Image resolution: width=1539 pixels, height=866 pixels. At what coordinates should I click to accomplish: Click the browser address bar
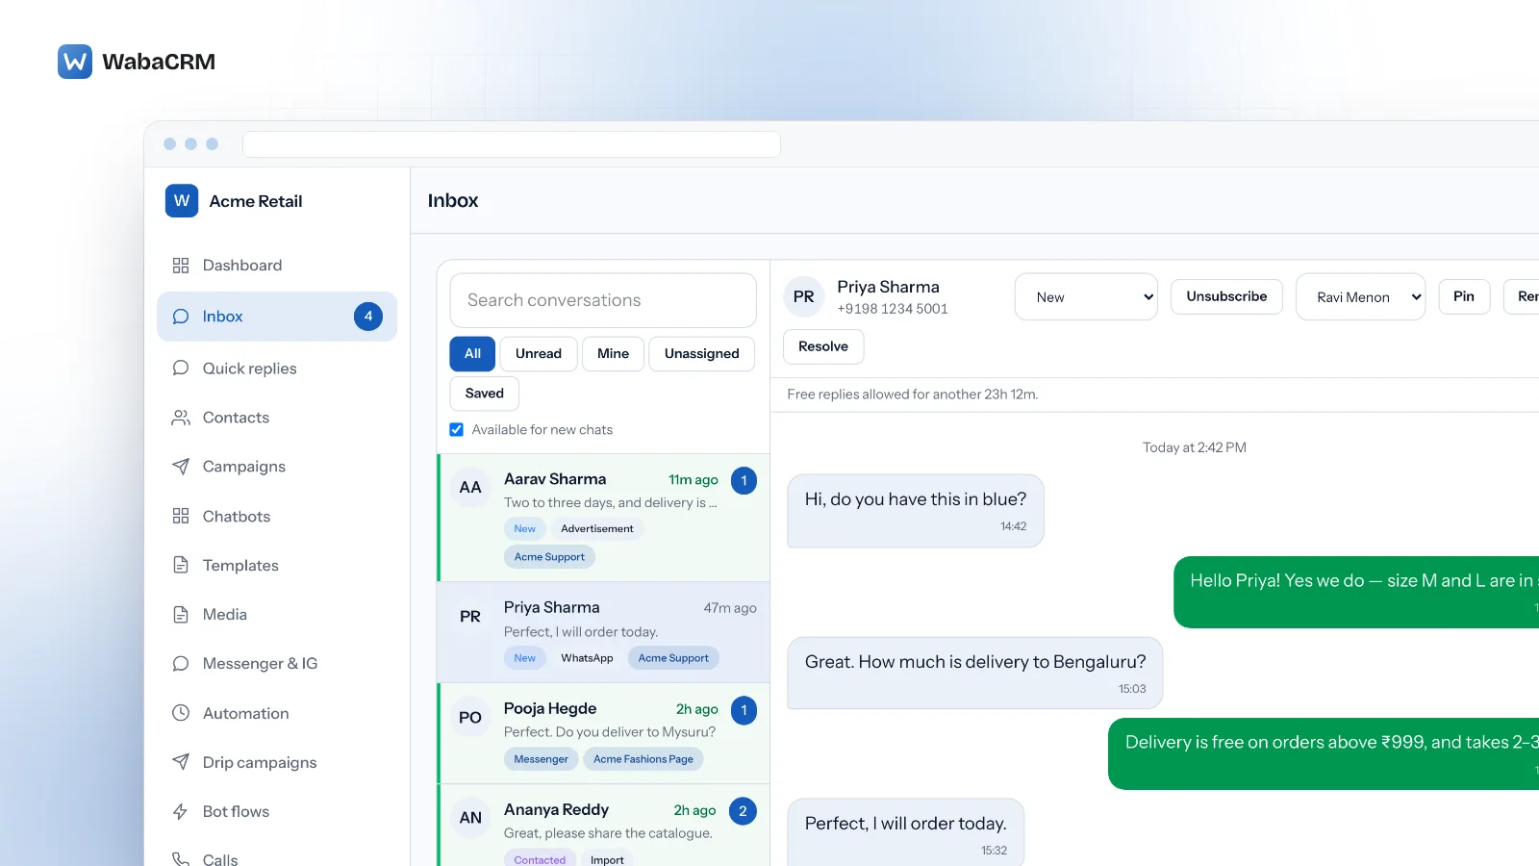tap(512, 144)
